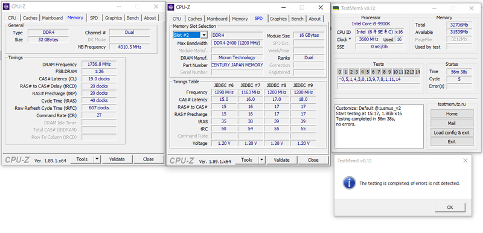The height and width of the screenshot is (233, 483).
Task: Open Bench tab in SPD CPU-Z window
Action: (297, 19)
